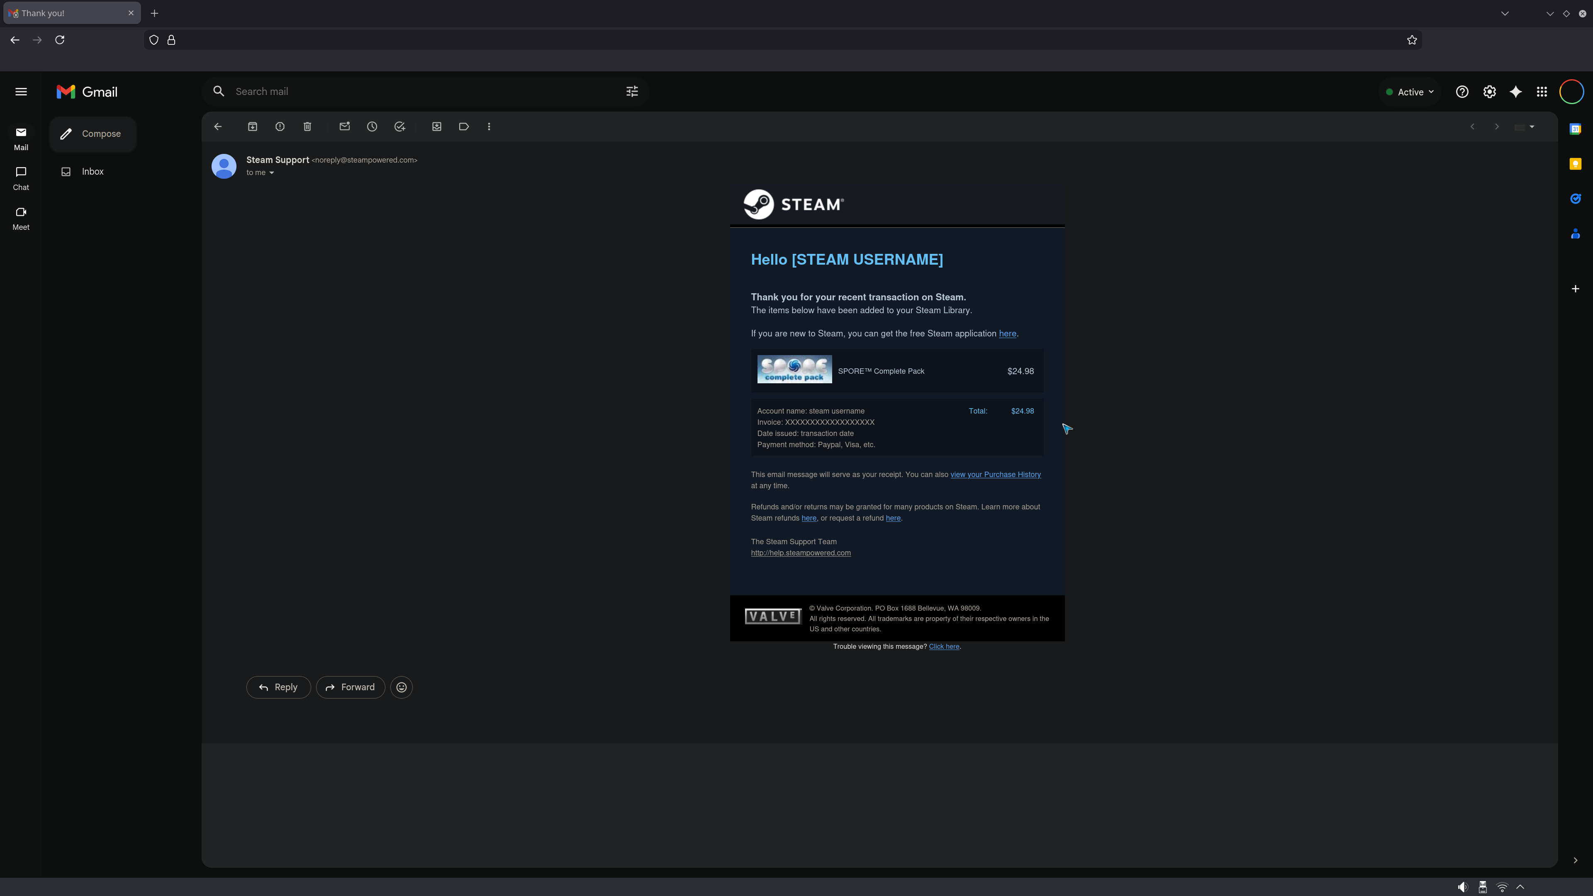Click the browser shield icon
Screen dimensions: 1593x896
[x=154, y=40]
